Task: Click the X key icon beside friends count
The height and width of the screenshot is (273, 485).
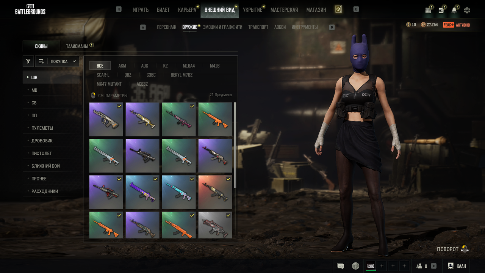Action: click(x=433, y=266)
